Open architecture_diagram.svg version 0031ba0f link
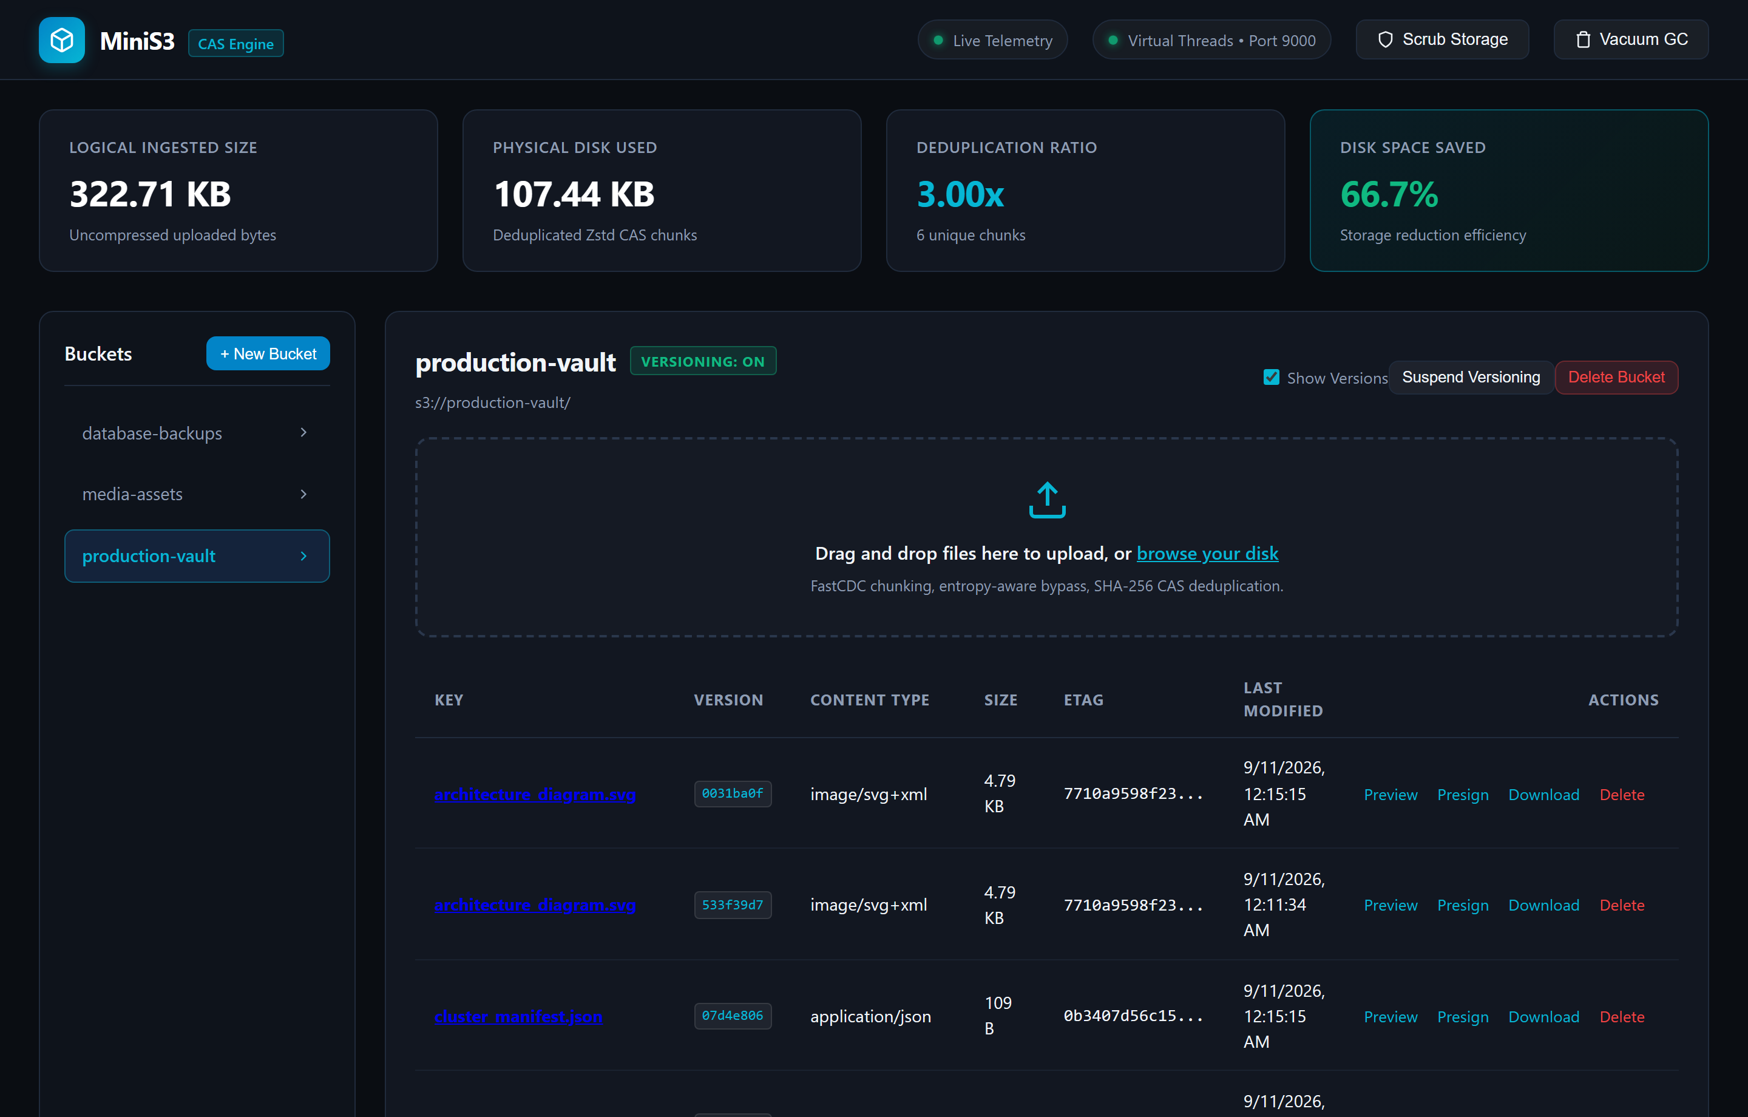This screenshot has width=1748, height=1117. (x=535, y=794)
